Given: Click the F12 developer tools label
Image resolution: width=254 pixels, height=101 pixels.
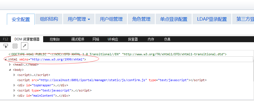Looking at the screenshot, I should point(5,39).
